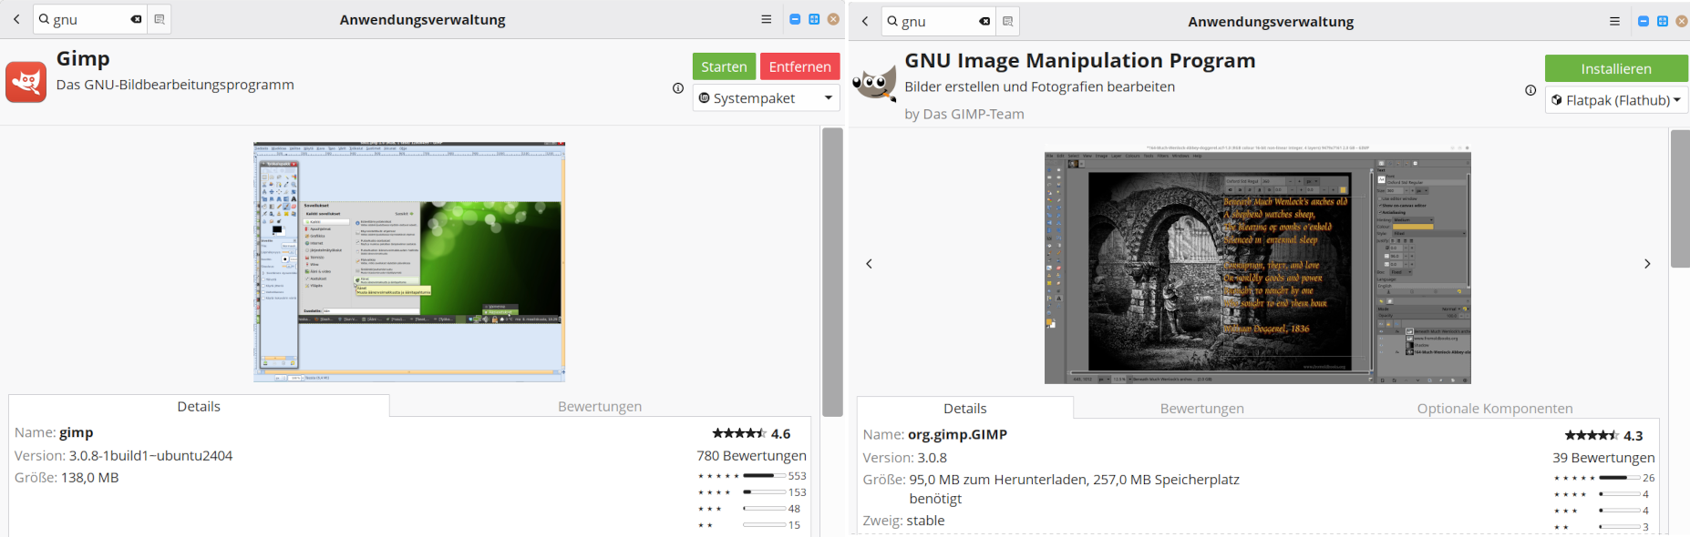Show previous screenshot in right window
This screenshot has width=1690, height=537.
869,264
